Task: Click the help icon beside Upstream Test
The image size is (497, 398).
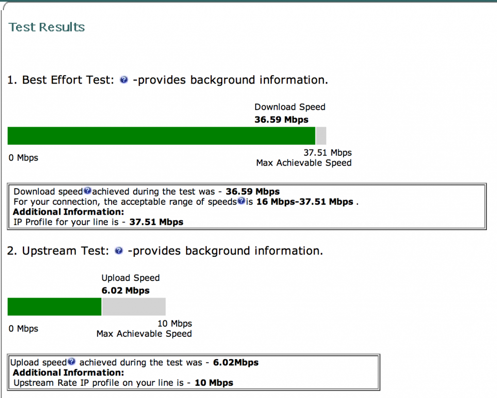Action: coord(118,250)
